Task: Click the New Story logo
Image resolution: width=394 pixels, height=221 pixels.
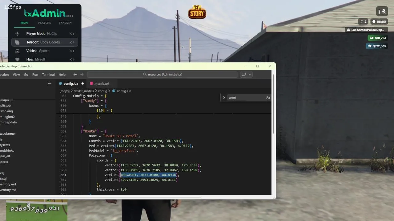Action: point(197,12)
